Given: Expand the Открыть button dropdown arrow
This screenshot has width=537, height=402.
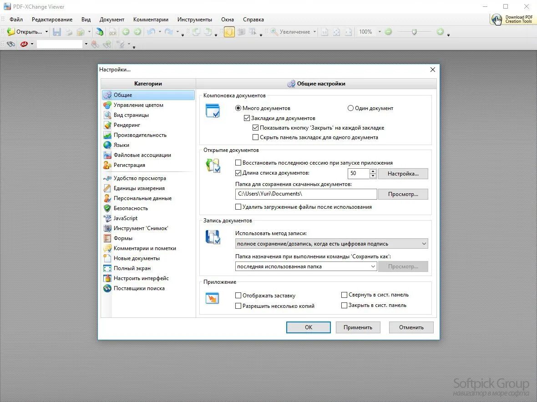Looking at the screenshot, I should click(46, 32).
